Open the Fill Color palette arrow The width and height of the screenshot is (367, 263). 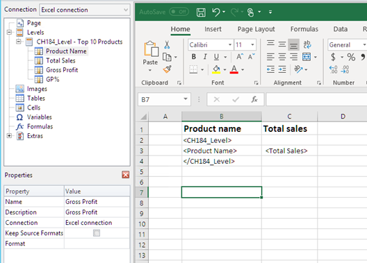tap(225, 69)
